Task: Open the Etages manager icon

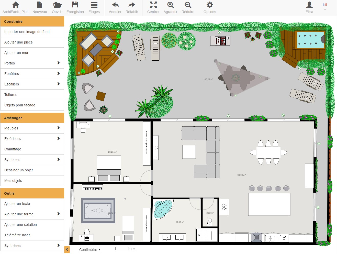Action: (x=94, y=7)
